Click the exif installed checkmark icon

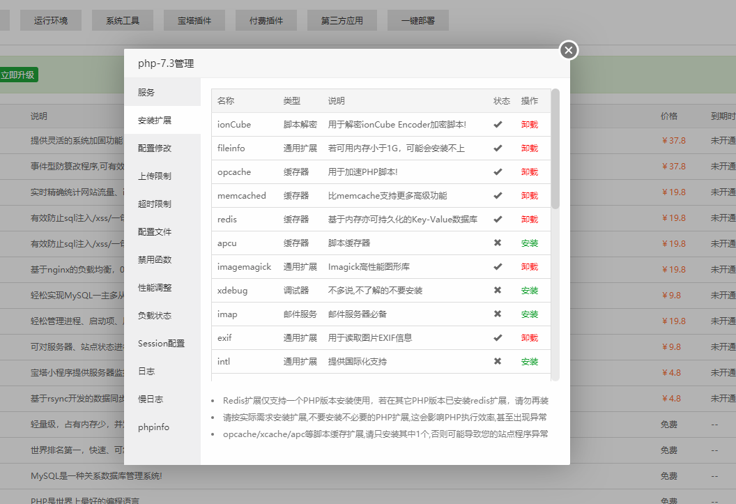click(x=498, y=337)
